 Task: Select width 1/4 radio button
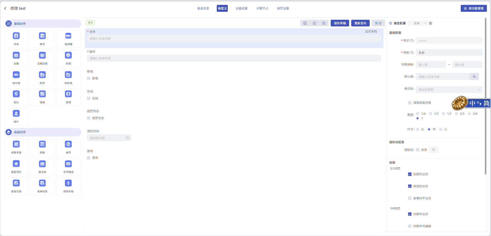coord(418,114)
